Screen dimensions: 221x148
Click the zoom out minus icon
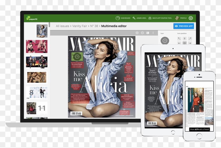[142, 33]
